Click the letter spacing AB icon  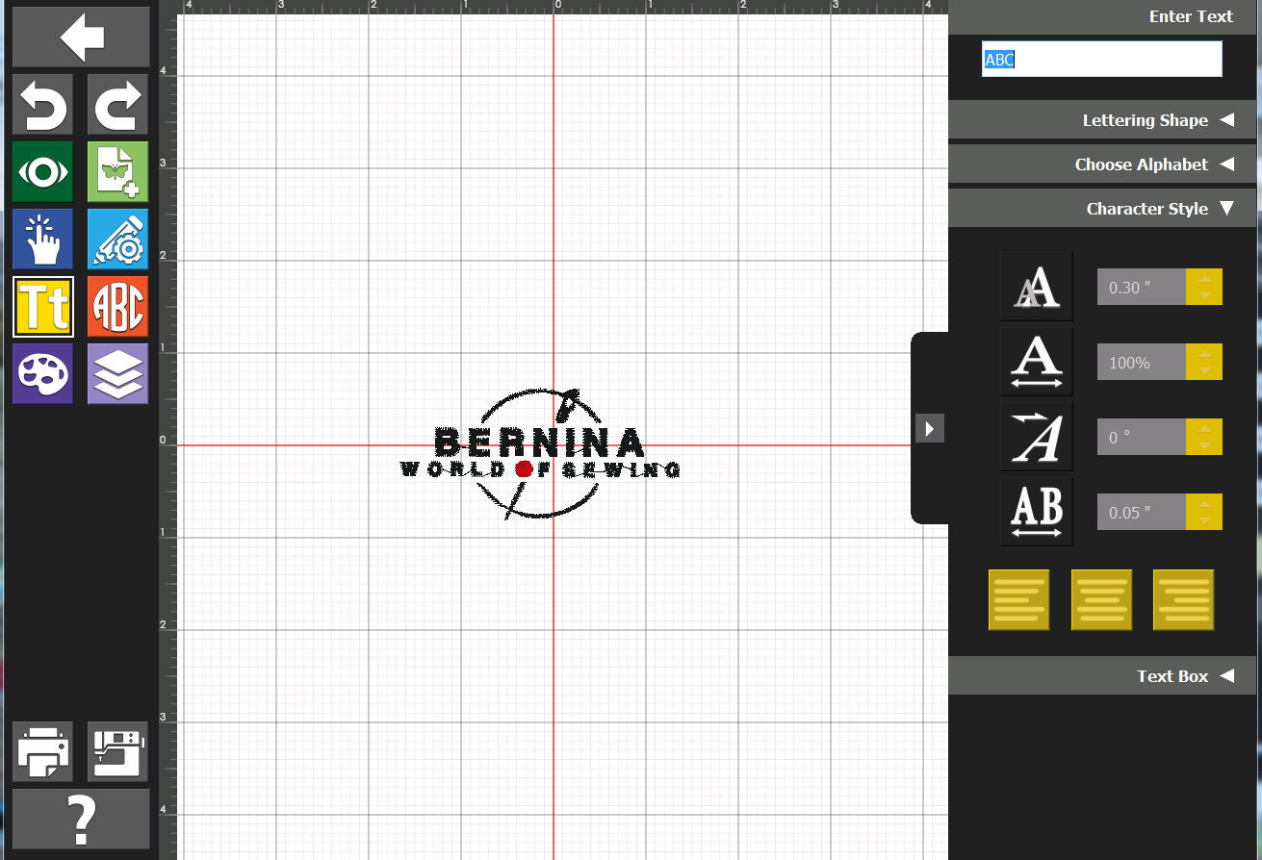pyautogui.click(x=1037, y=512)
